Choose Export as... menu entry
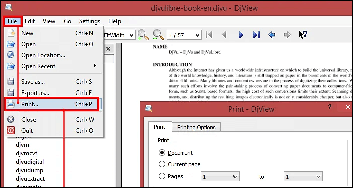 (x=54, y=92)
